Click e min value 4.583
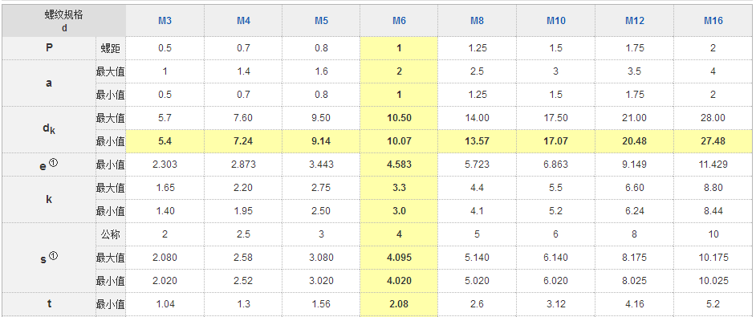 (399, 165)
